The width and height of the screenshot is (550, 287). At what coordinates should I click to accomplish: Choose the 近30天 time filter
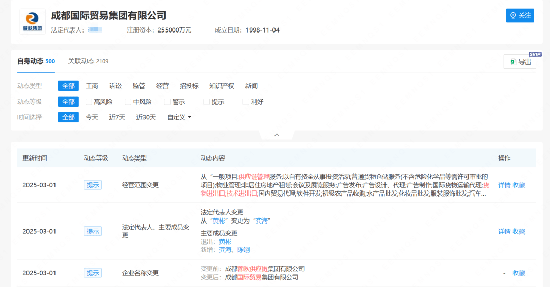point(146,117)
